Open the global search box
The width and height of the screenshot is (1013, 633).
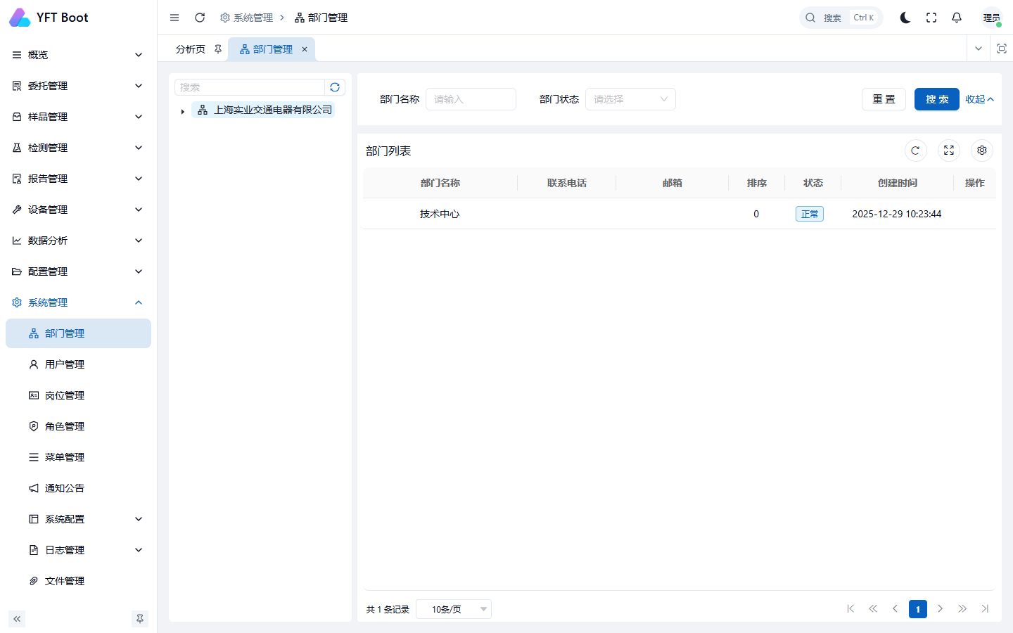[x=841, y=18]
